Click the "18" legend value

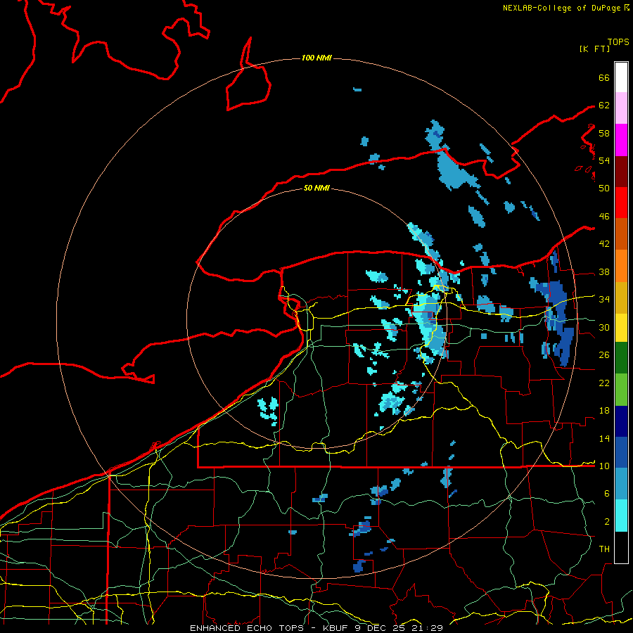[604, 411]
